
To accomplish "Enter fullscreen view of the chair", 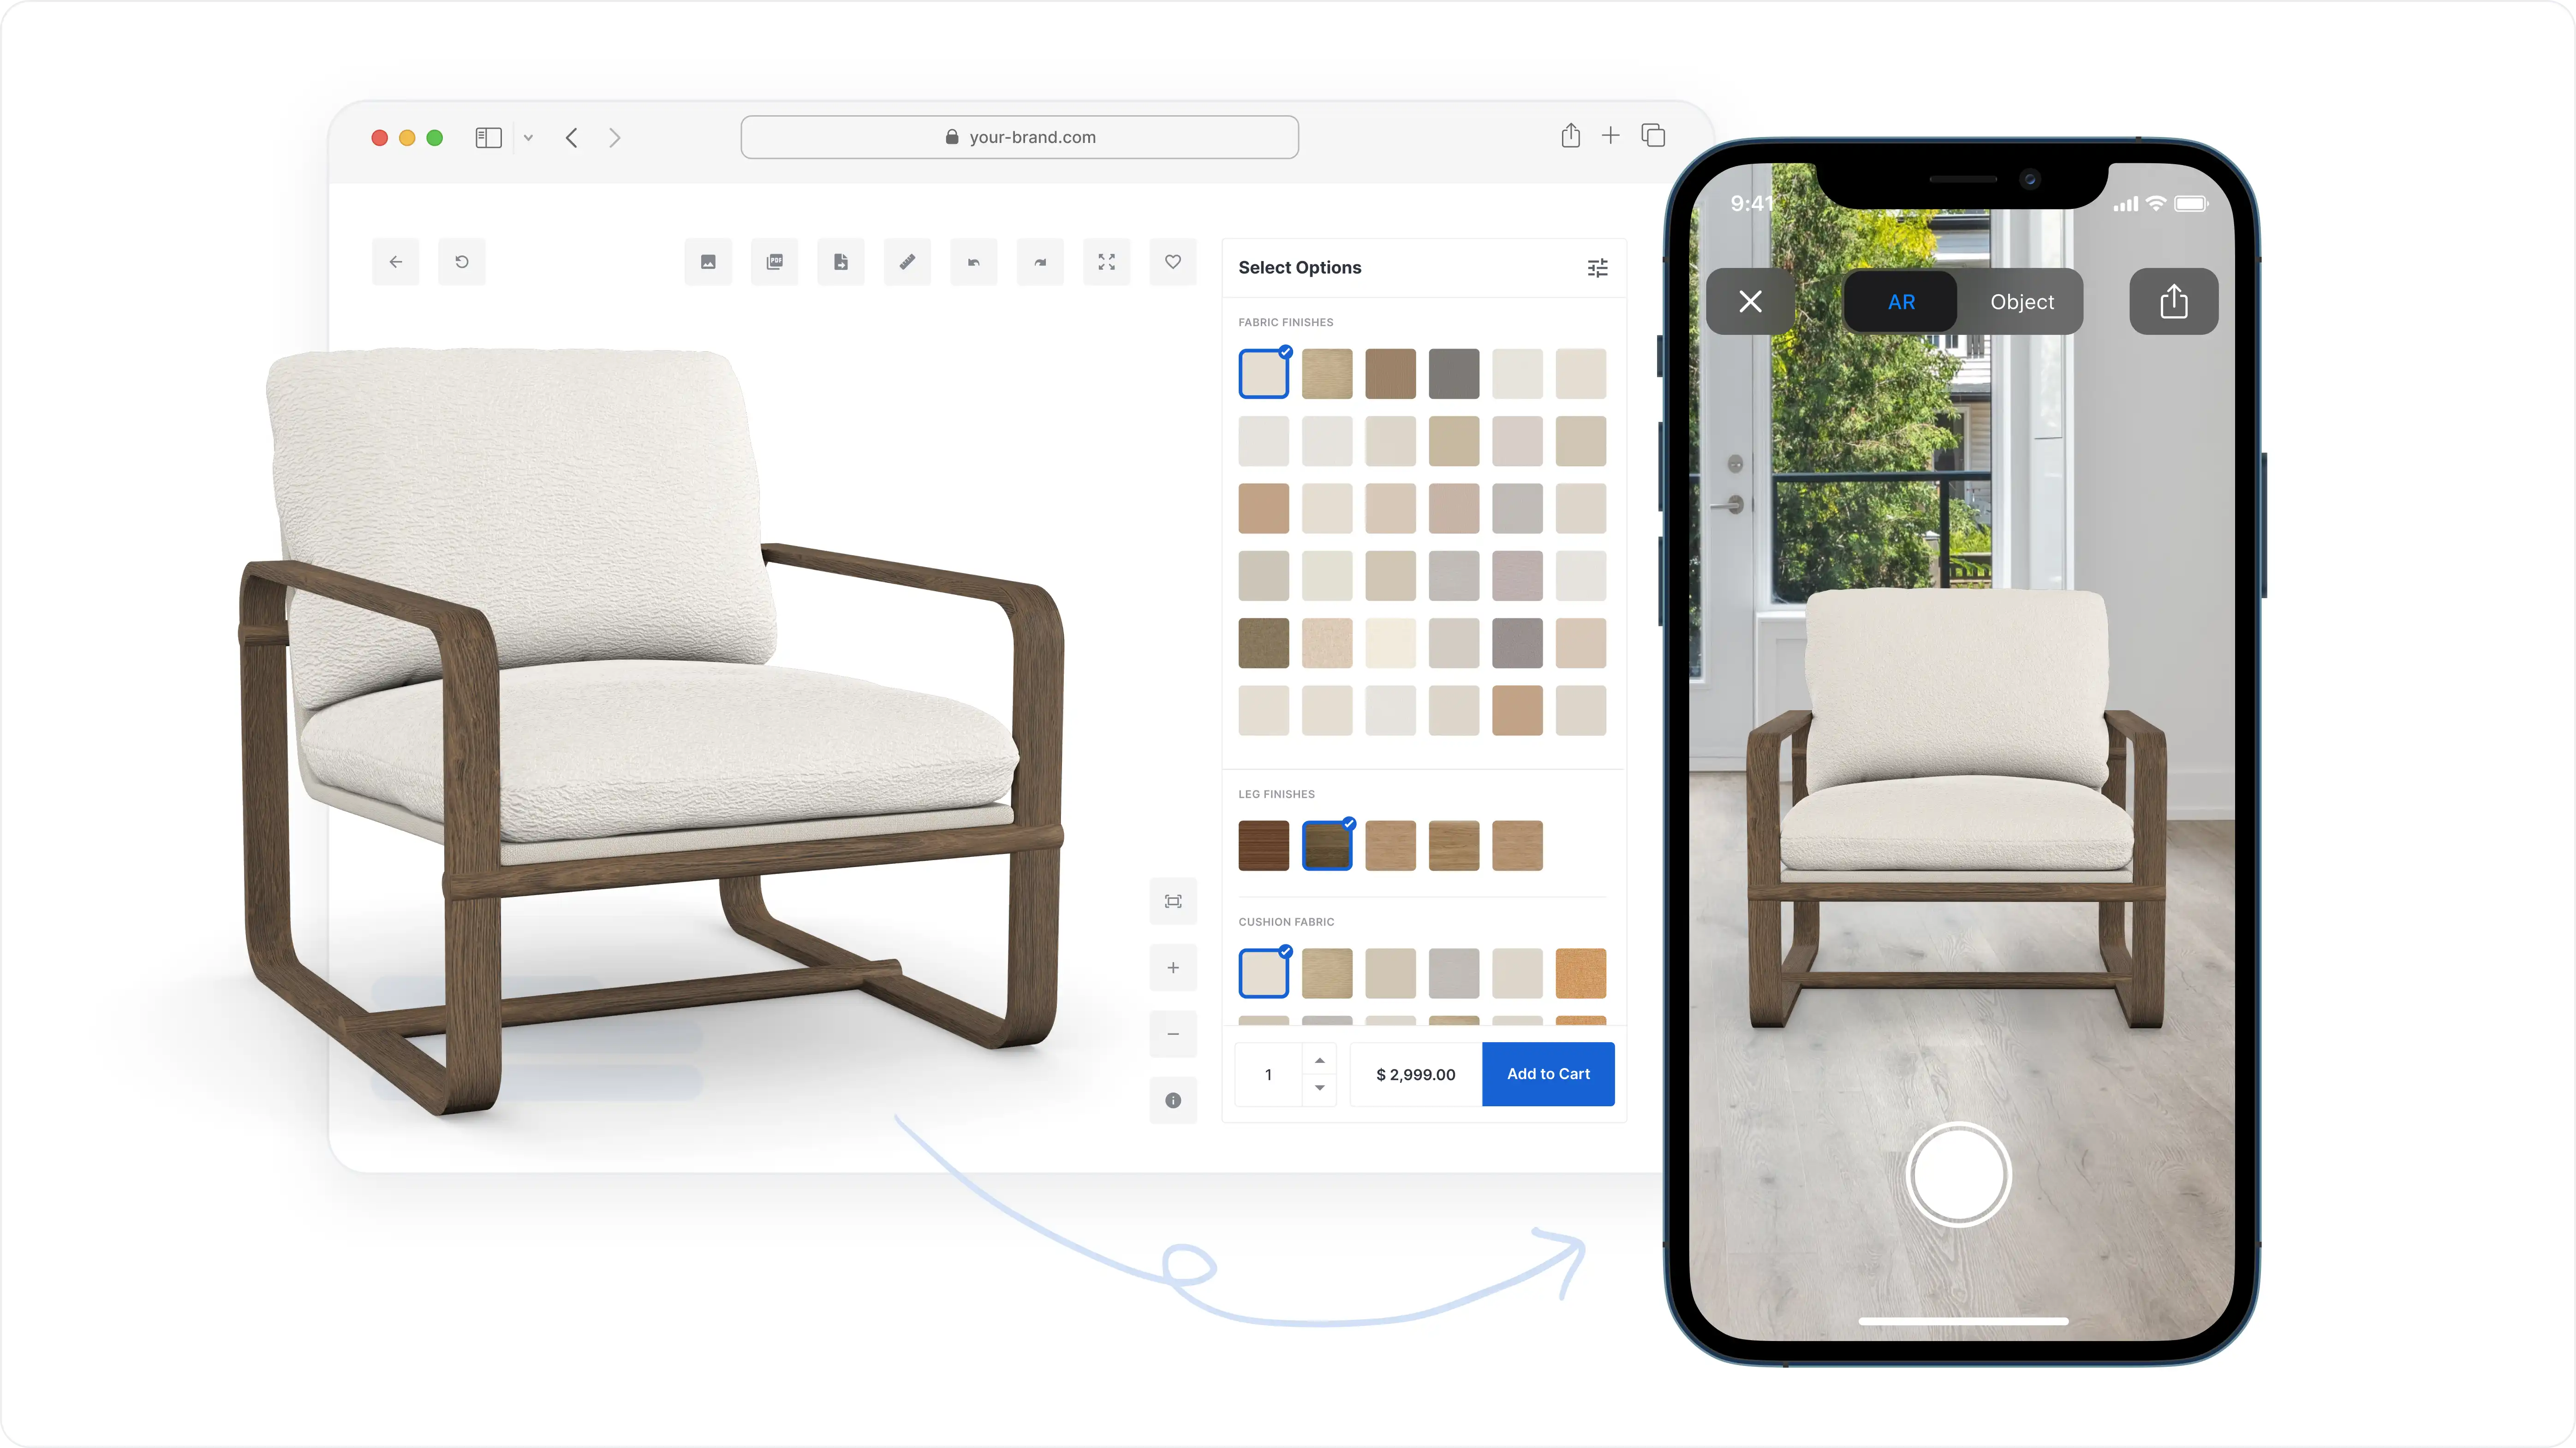I will [x=1107, y=262].
